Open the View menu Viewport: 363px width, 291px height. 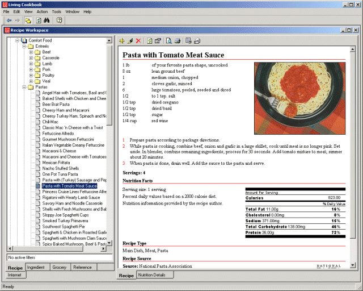28,11
